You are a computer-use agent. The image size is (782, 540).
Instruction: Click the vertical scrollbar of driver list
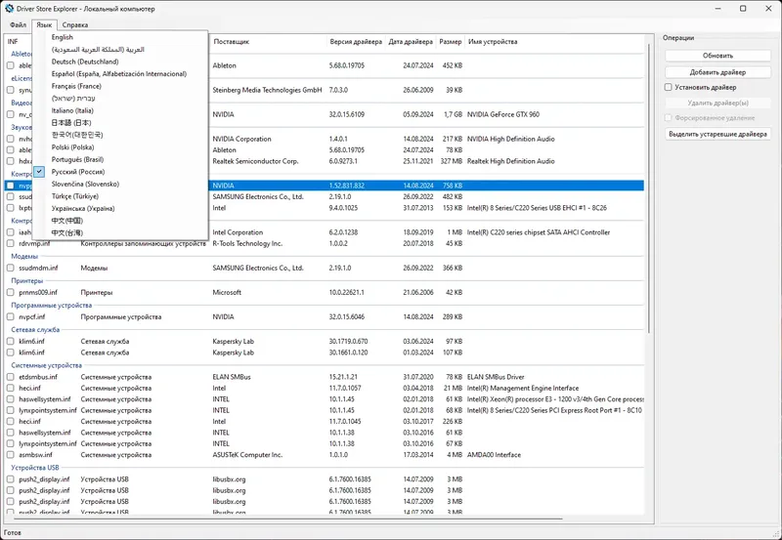coord(649,189)
